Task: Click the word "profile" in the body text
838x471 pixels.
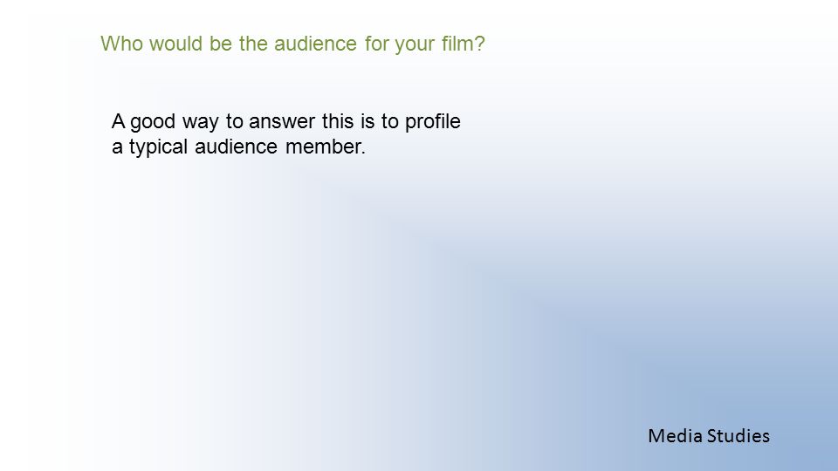Action: (x=432, y=121)
